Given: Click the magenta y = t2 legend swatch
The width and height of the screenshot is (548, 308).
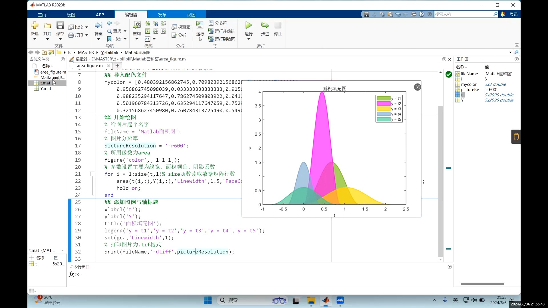Looking at the screenshot, I should (x=383, y=104).
